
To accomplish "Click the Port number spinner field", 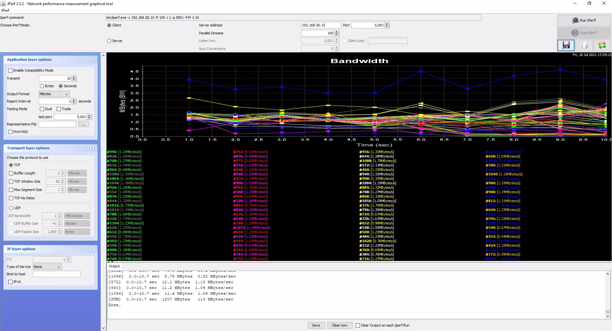I will pos(370,25).
